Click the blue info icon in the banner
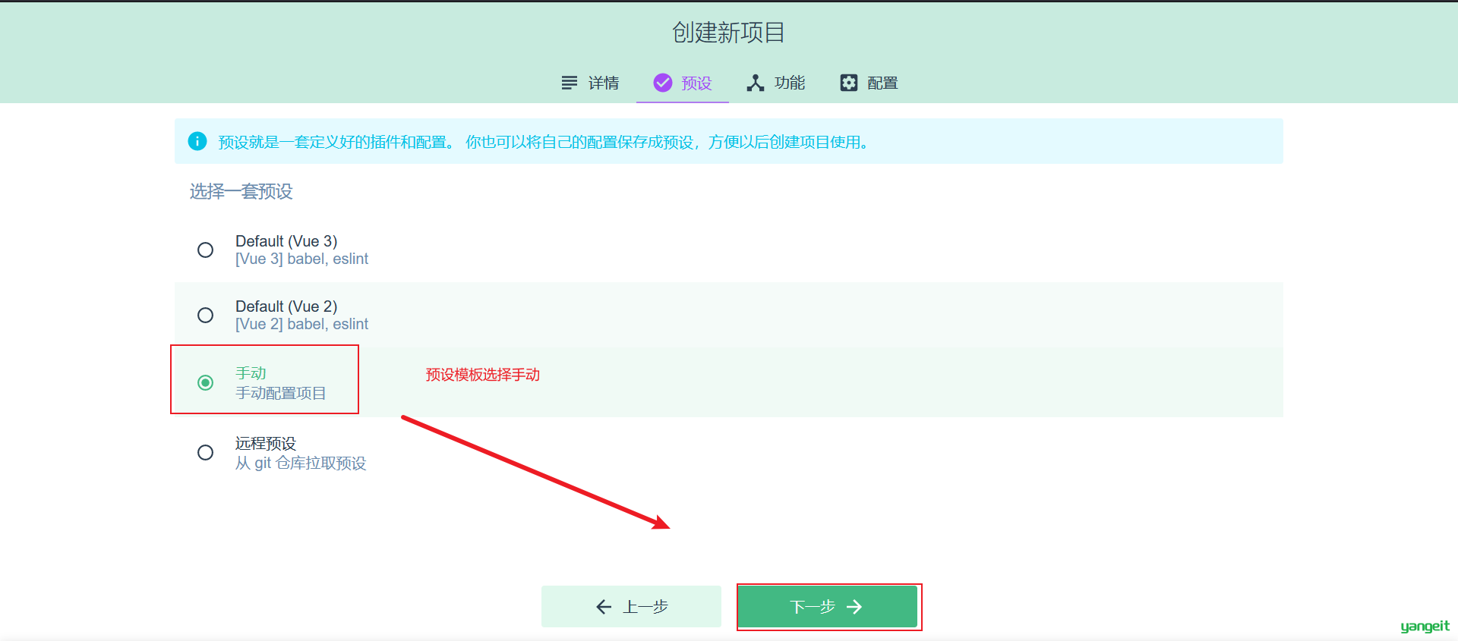The width and height of the screenshot is (1458, 641). (x=197, y=141)
